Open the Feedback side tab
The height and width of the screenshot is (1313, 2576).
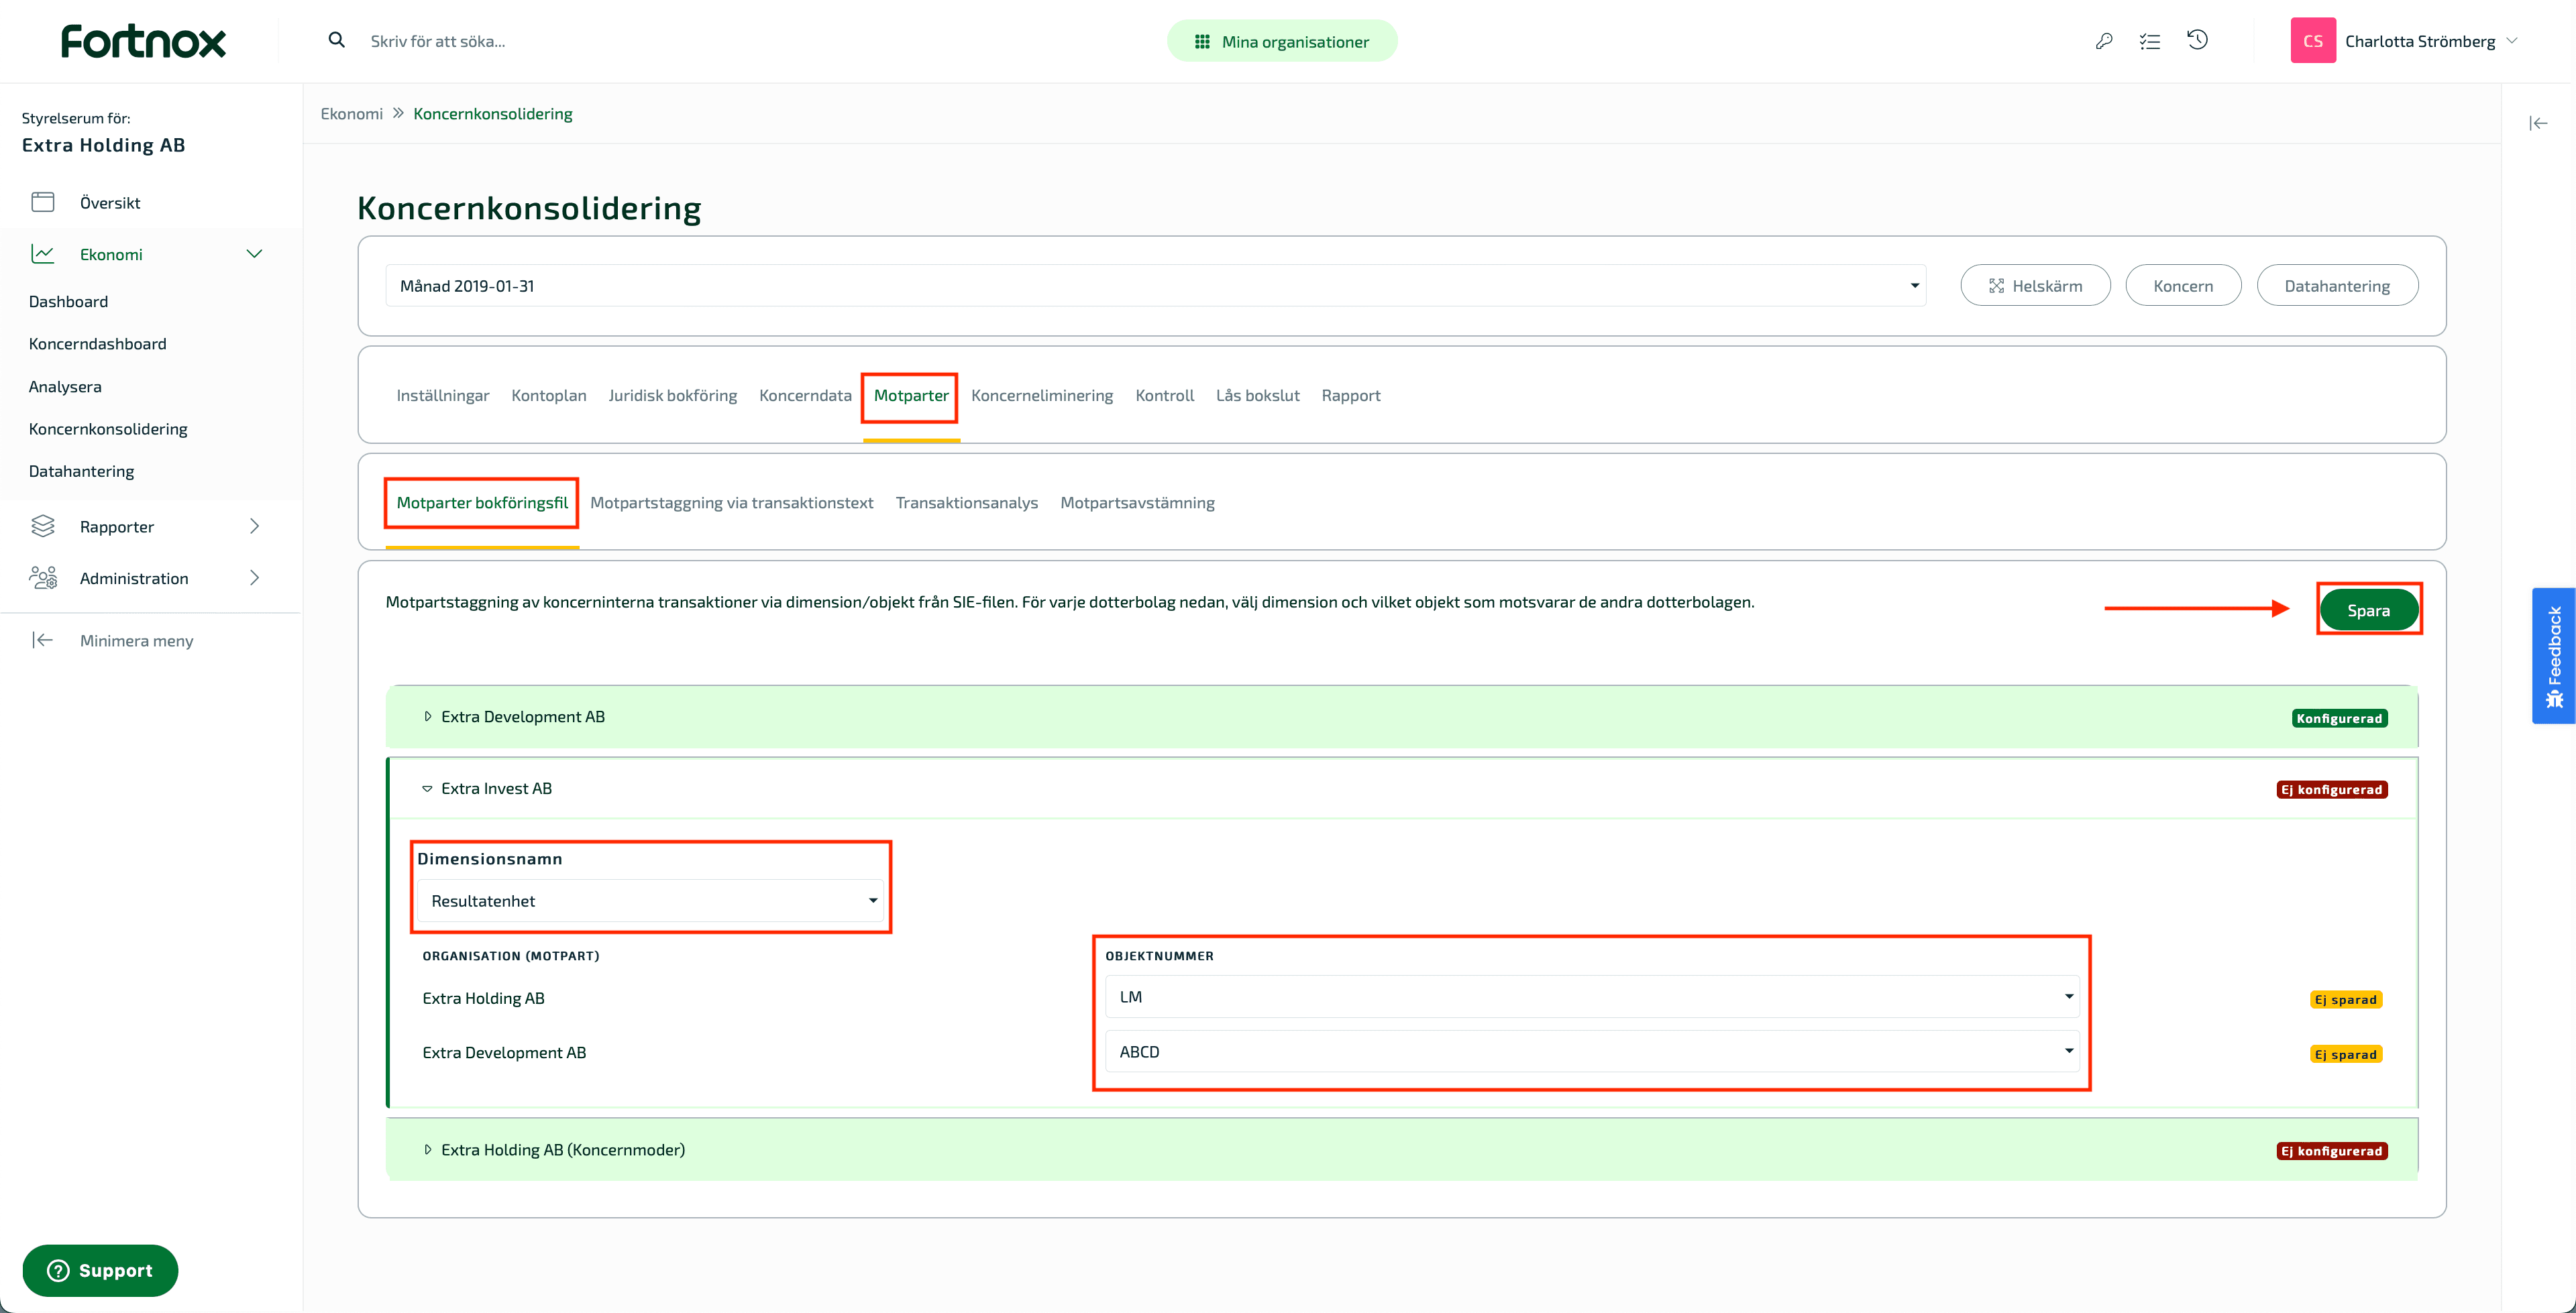[x=2553, y=655]
